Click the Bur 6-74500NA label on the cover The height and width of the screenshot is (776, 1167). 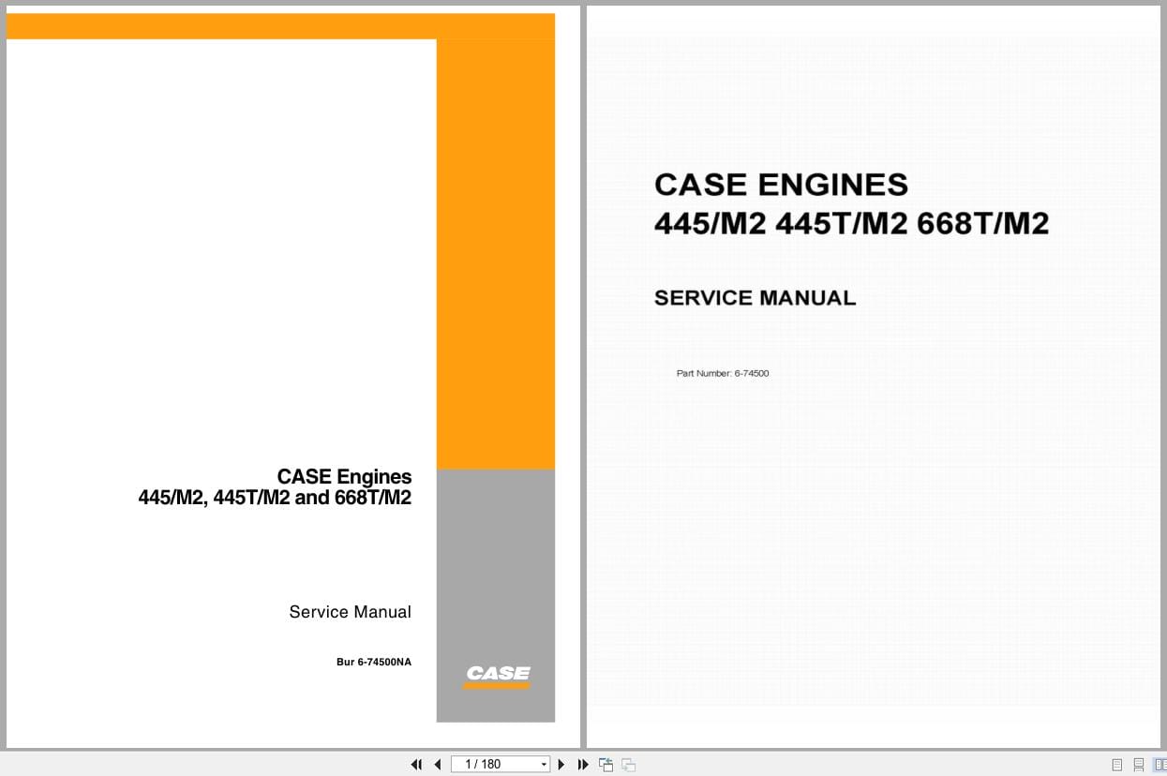(x=373, y=661)
